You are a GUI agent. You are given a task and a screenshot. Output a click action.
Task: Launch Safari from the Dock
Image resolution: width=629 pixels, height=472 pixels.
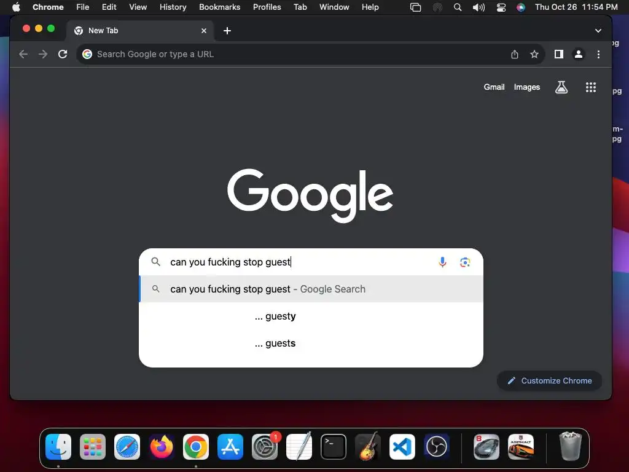tap(127, 446)
